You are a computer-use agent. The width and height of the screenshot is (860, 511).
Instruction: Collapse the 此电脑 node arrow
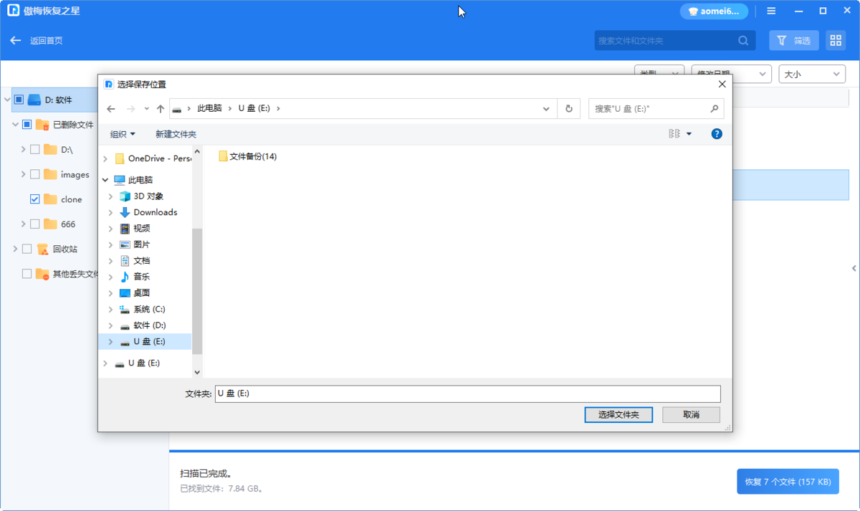coord(105,180)
